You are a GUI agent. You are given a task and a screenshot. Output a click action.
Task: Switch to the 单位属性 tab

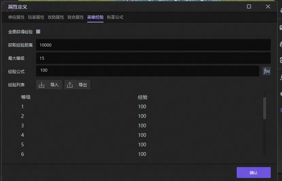point(16,17)
